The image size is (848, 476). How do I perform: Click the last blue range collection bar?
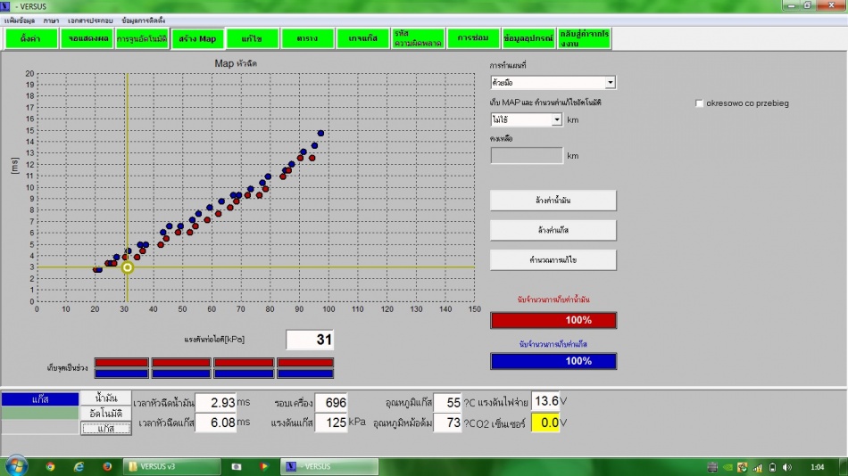[x=305, y=373]
